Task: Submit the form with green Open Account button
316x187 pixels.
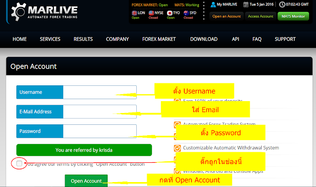Action: [x=86, y=181]
